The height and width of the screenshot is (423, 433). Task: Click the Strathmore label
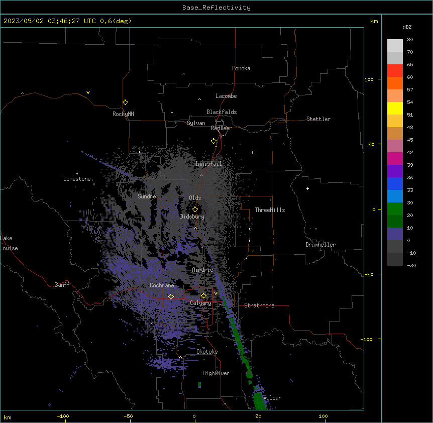(259, 305)
